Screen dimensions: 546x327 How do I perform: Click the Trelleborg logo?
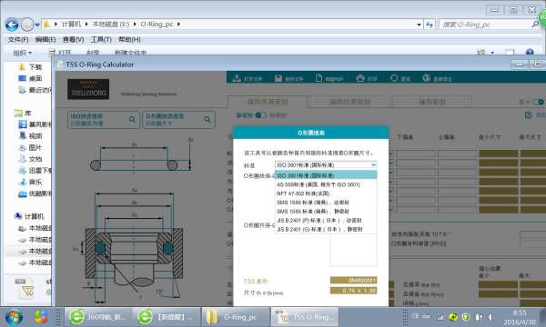click(88, 89)
